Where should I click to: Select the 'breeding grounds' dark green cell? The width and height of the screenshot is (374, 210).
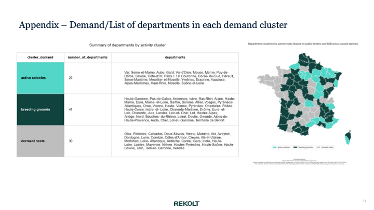click(x=41, y=109)
